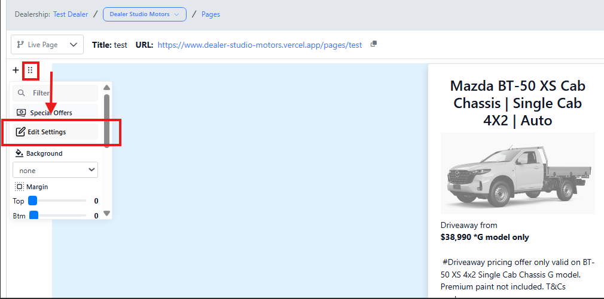
Task: Click the search magnifier icon in Filter
Action: click(x=22, y=93)
